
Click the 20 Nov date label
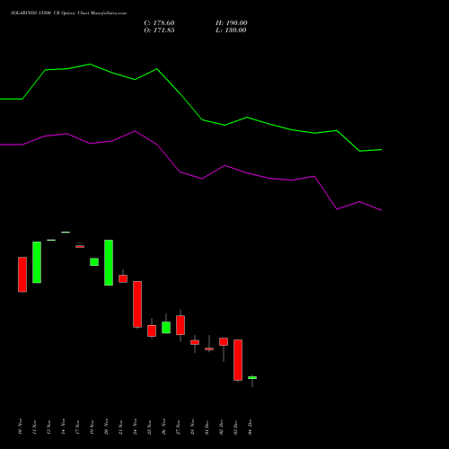point(106,427)
